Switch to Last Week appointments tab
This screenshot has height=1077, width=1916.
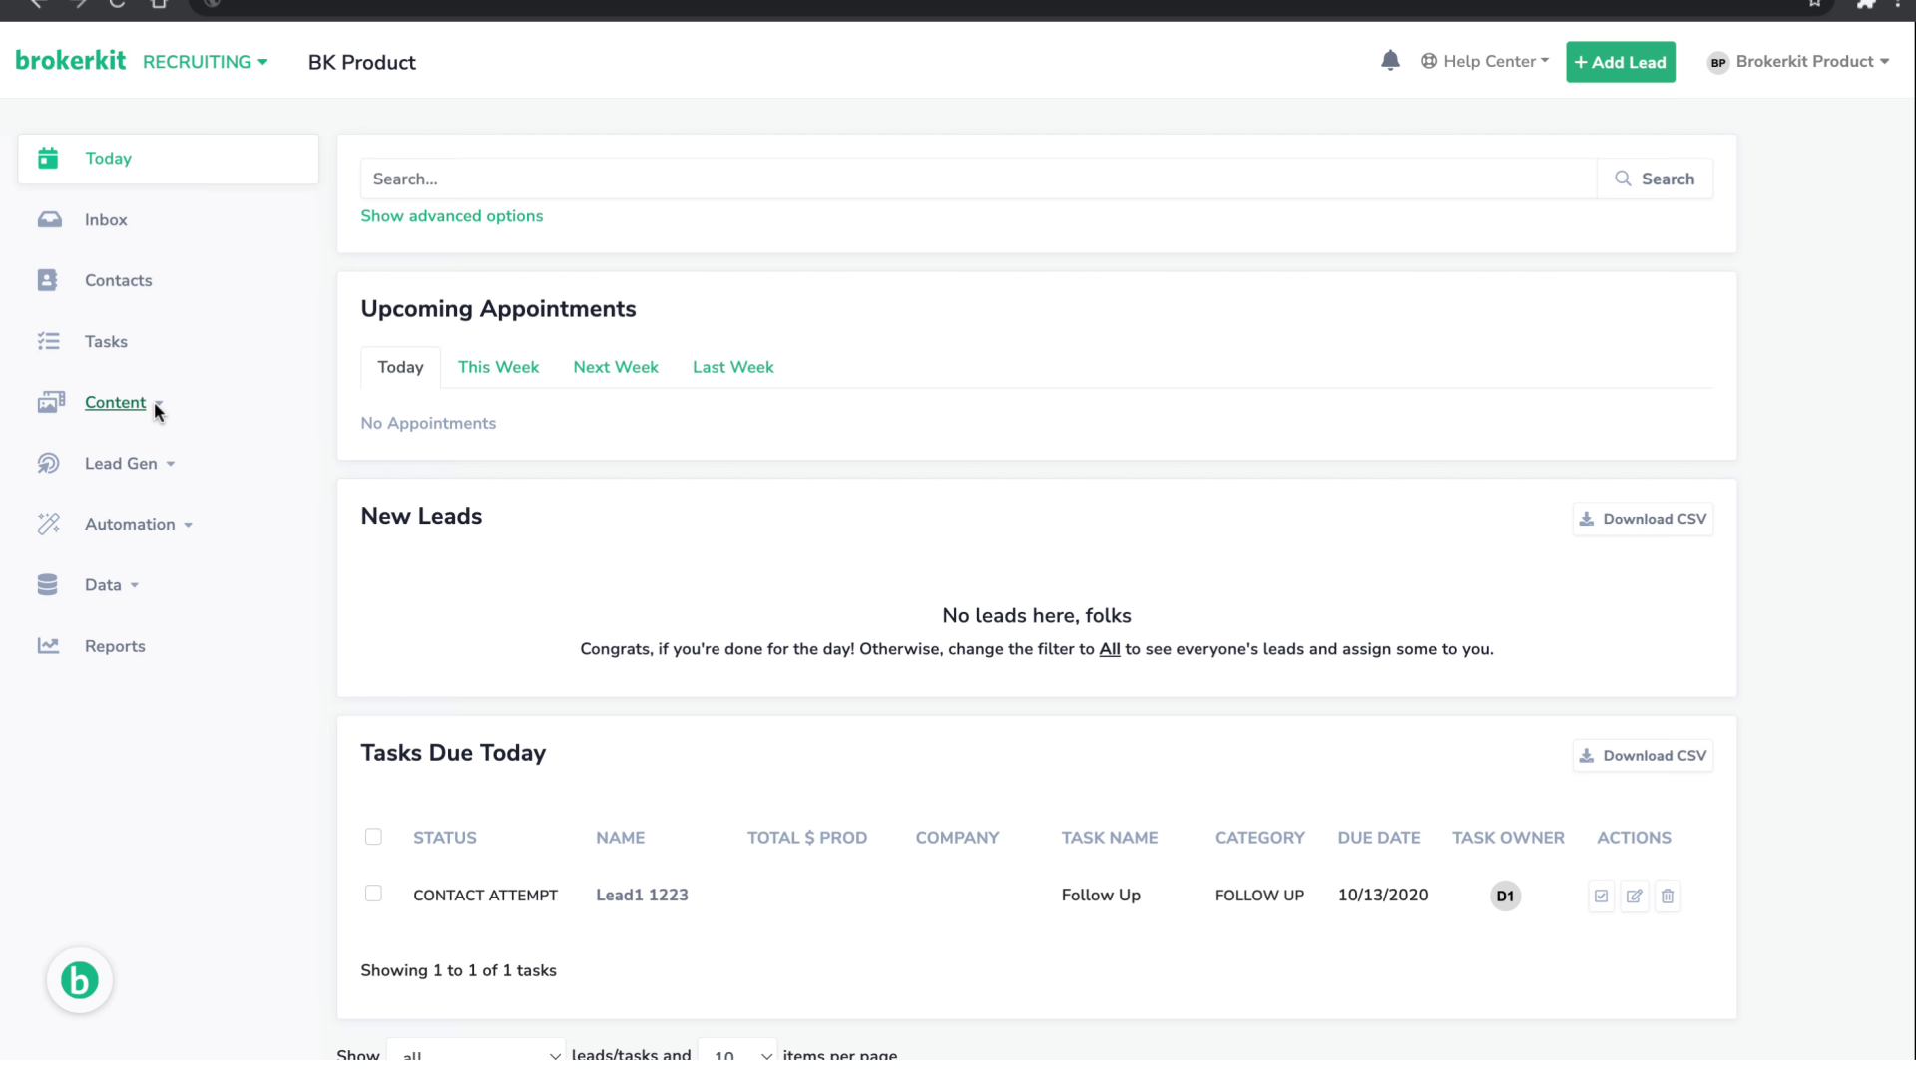click(733, 367)
